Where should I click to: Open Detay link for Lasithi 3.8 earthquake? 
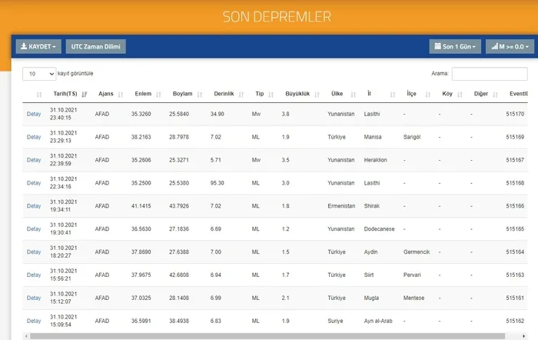34,114
